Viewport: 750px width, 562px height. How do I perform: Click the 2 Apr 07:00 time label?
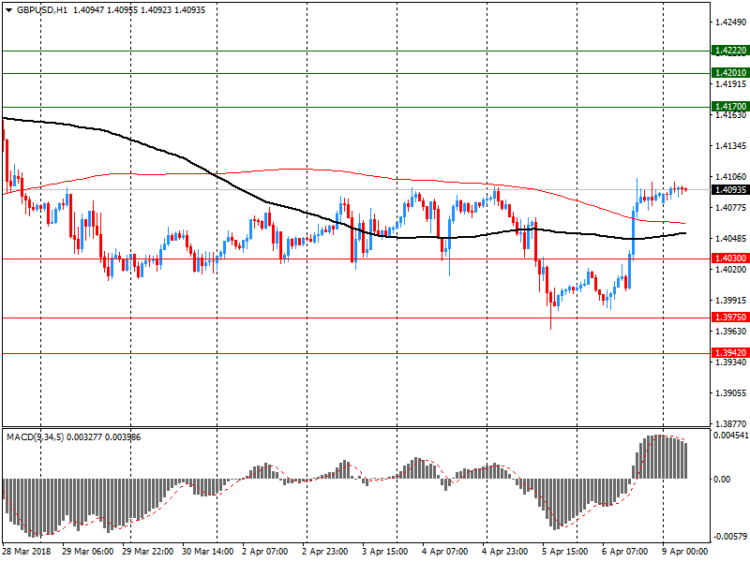click(265, 552)
